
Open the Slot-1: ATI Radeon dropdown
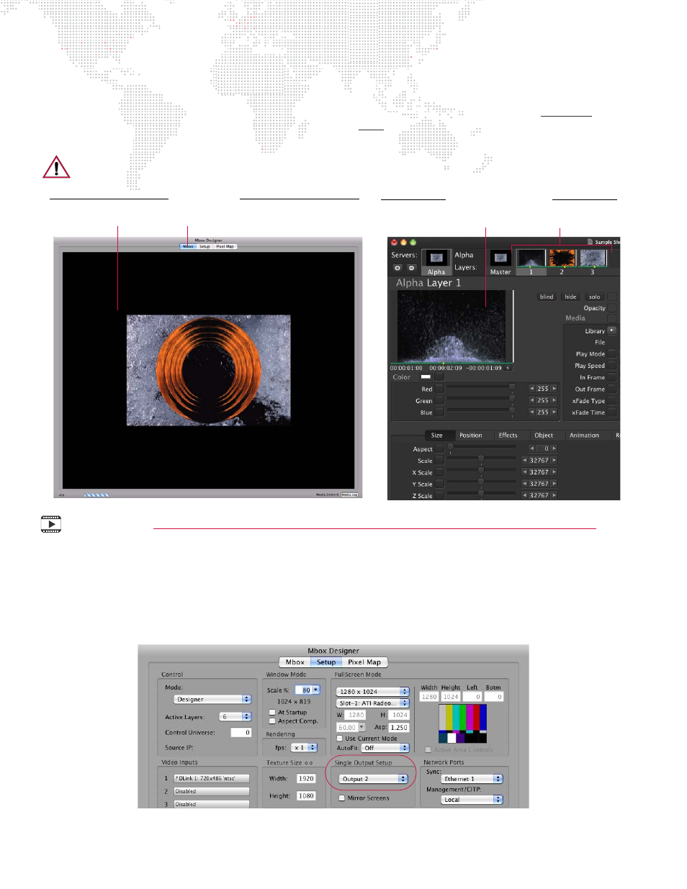372,703
